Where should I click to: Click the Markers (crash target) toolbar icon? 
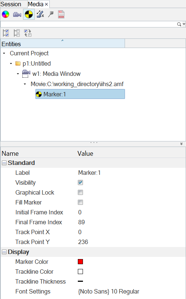tap(29, 14)
